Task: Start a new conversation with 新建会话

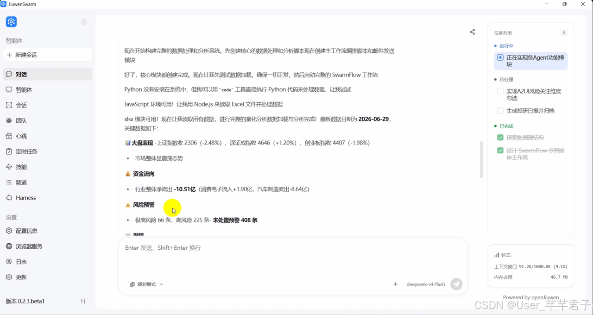Action: [x=47, y=55]
